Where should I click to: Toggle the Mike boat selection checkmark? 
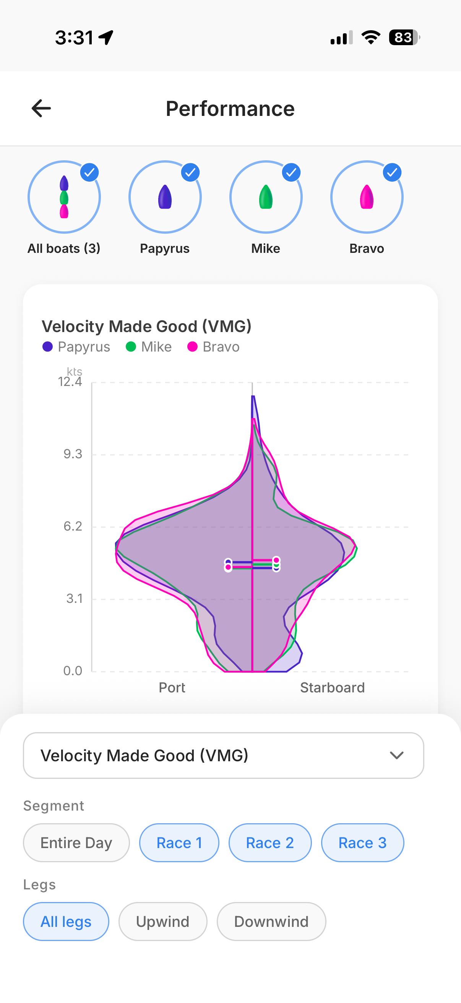pos(291,172)
